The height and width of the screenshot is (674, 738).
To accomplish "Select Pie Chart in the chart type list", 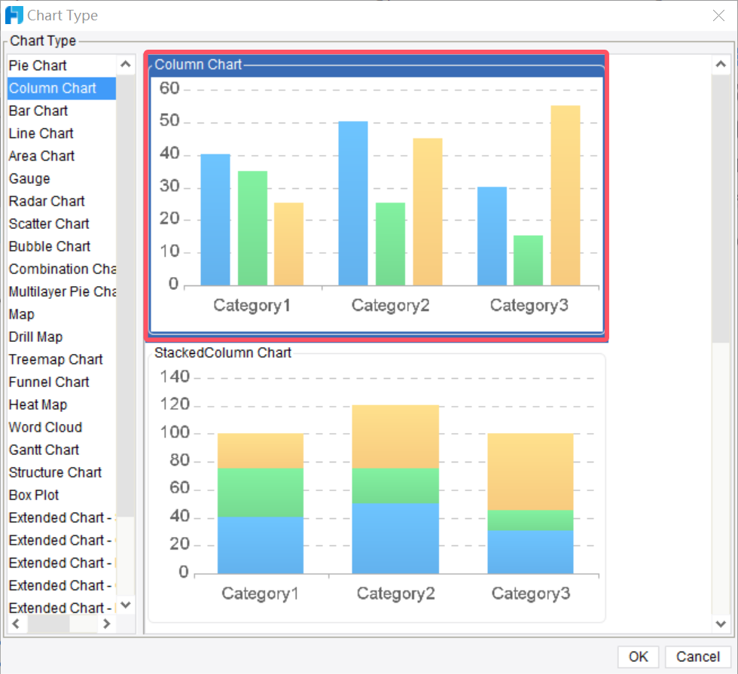I will 62,66.
